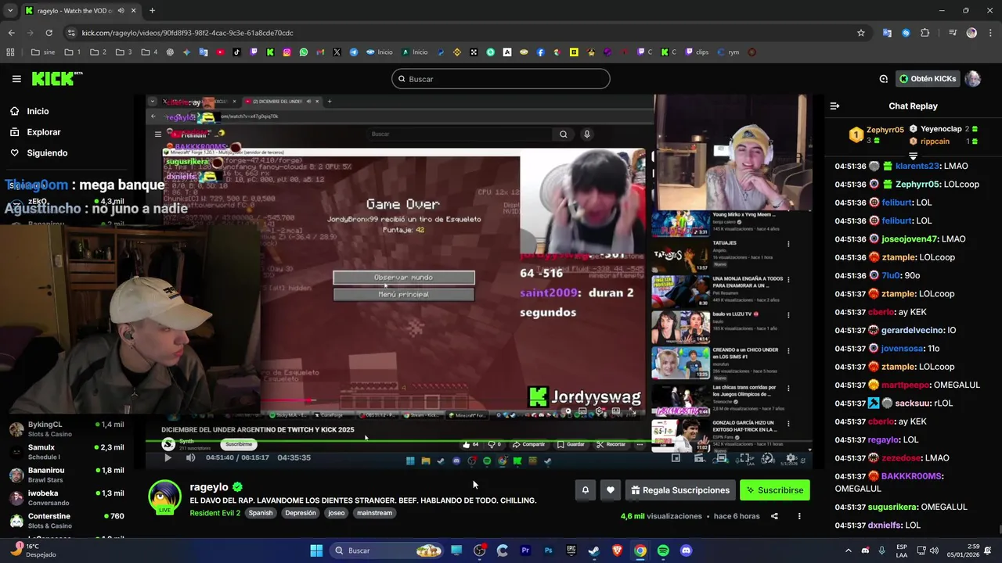Open the Resident Evil 2 category link
The width and height of the screenshot is (1002, 563).
214,513
